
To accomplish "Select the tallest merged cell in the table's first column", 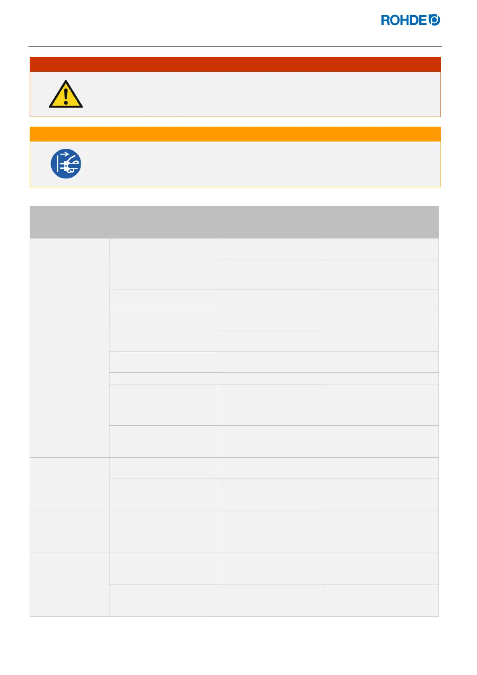I will [69, 394].
